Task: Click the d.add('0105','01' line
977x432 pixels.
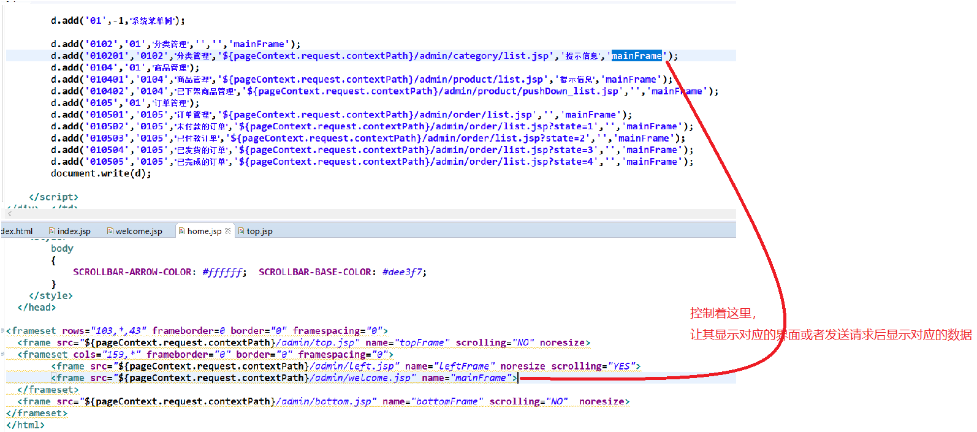Action: coord(125,103)
